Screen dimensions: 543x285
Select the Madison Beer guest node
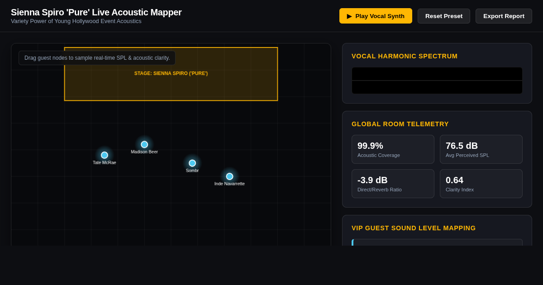144,144
